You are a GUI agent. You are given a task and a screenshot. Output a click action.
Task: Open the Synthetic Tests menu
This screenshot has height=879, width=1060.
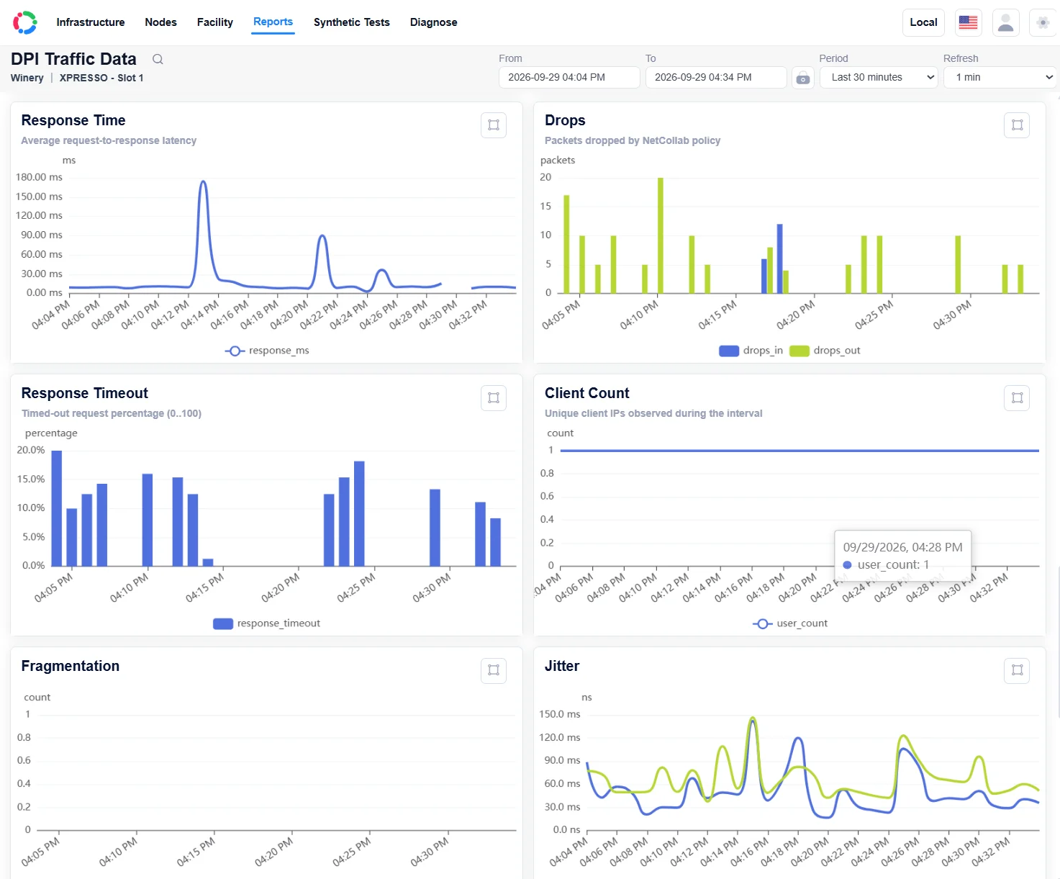(x=352, y=22)
